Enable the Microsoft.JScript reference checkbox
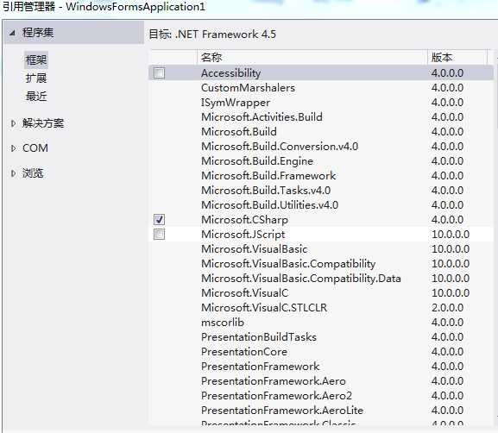 coord(159,235)
